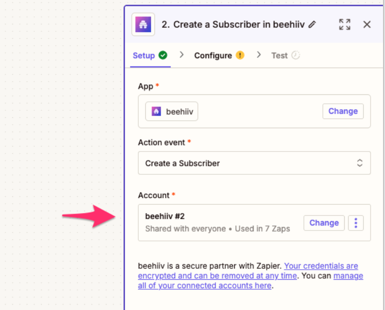Close the step editor panel
Image resolution: width=385 pixels, height=310 pixels.
(367, 24)
